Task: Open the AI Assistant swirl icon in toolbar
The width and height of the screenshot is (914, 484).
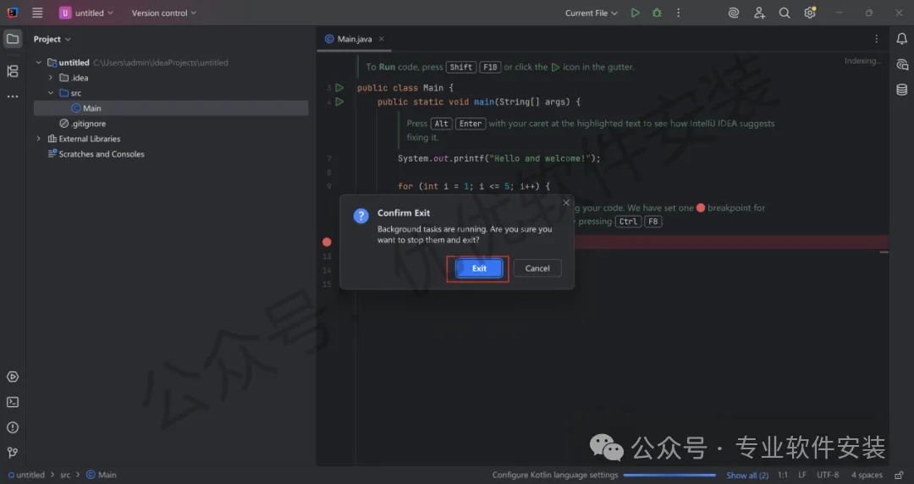Action: (x=733, y=12)
